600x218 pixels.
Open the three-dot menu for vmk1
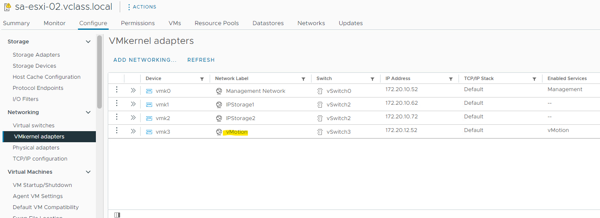[x=116, y=103]
